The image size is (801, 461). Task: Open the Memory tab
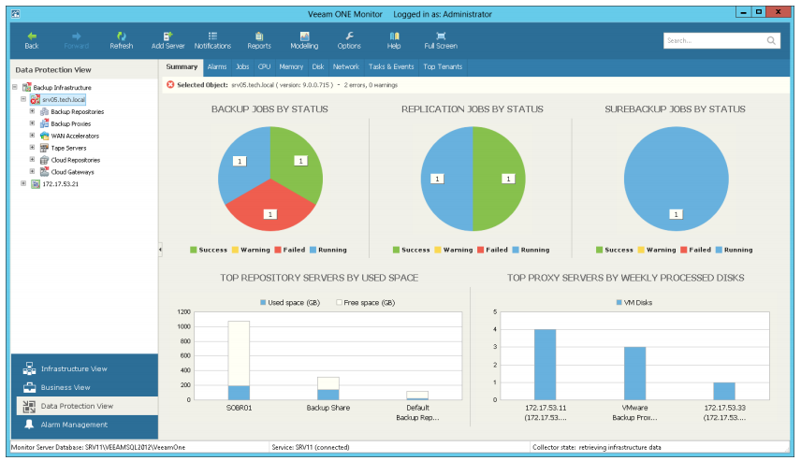tap(291, 67)
